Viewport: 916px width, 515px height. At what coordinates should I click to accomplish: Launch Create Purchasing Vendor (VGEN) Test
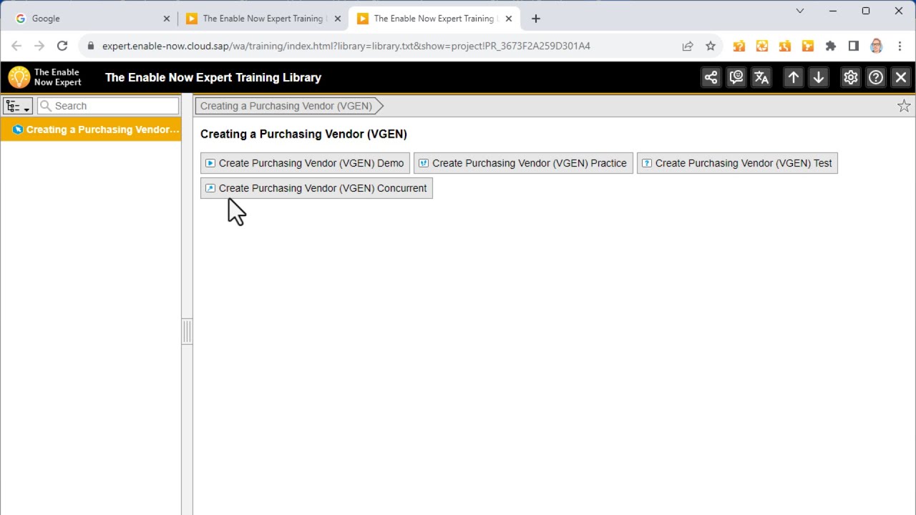click(x=737, y=163)
